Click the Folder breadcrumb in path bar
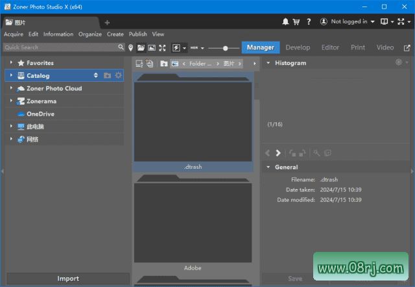The image size is (415, 287). pos(200,64)
